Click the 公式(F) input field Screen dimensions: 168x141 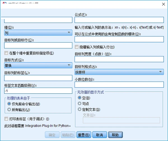(119, 20)
